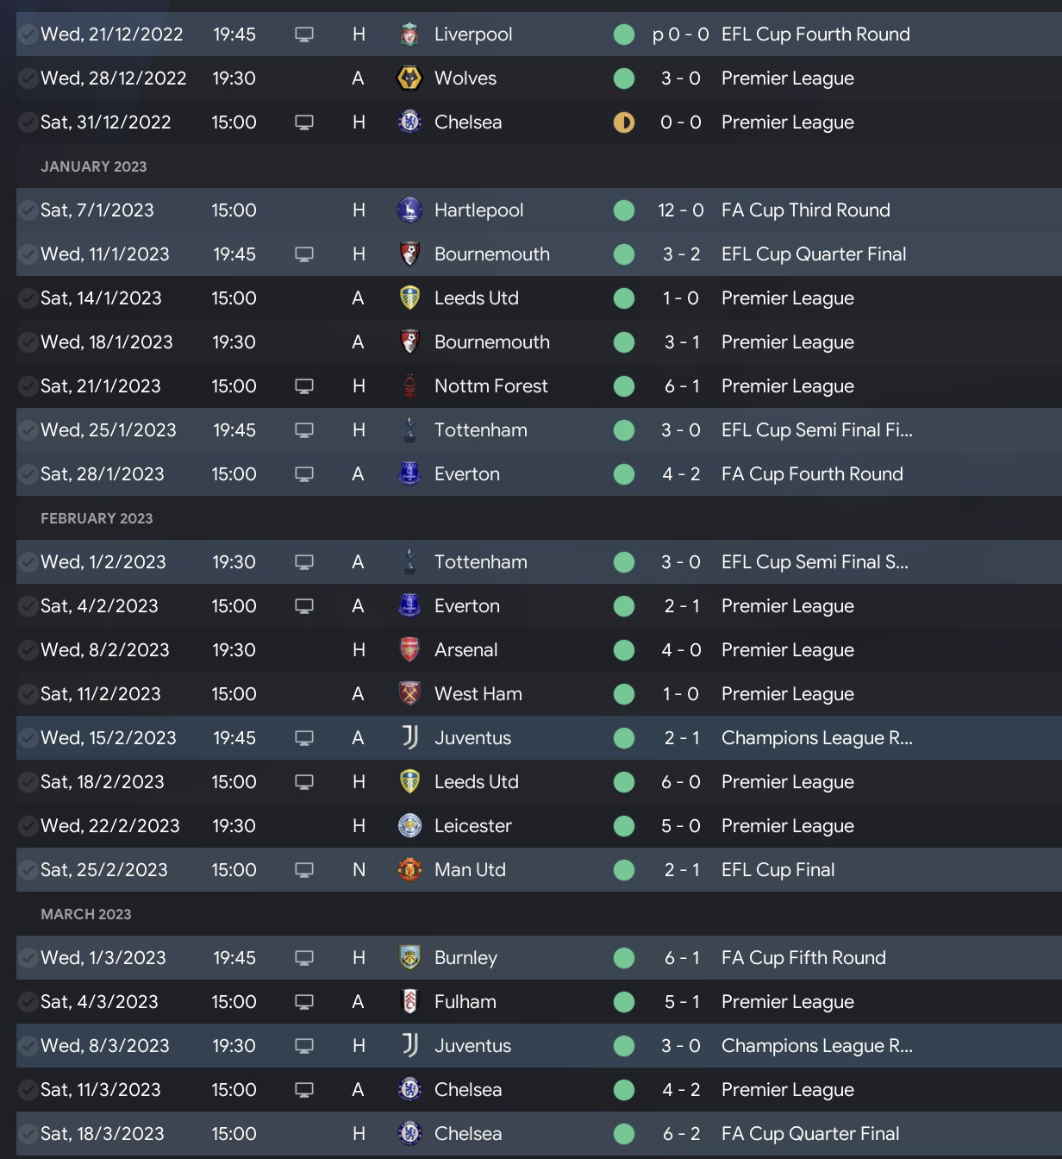Image resolution: width=1062 pixels, height=1159 pixels.
Task: Click the Nottm Forest club badge
Action: [x=409, y=386]
